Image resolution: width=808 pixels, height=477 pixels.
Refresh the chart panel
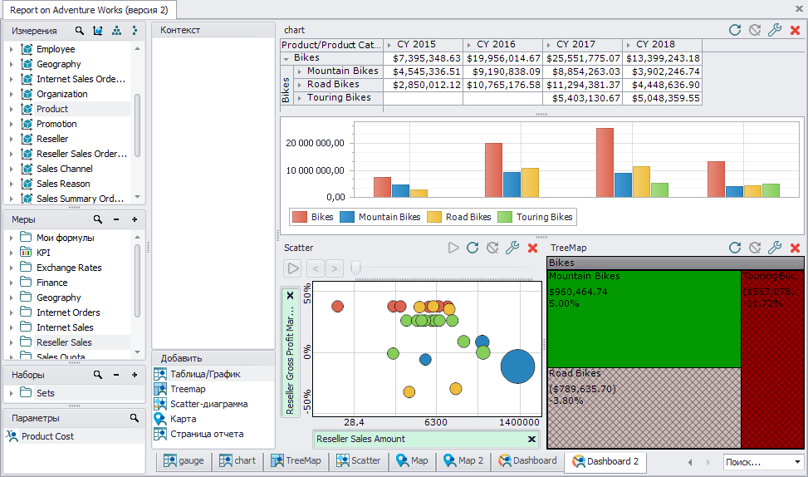(x=735, y=30)
